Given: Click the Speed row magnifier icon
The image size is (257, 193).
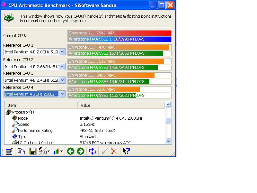Looking at the screenshot, I should click(14, 124).
